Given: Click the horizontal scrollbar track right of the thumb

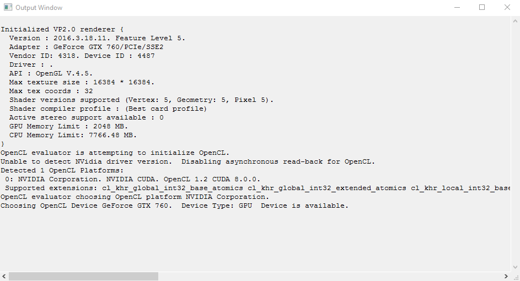Looking at the screenshot, I should click(330, 276).
